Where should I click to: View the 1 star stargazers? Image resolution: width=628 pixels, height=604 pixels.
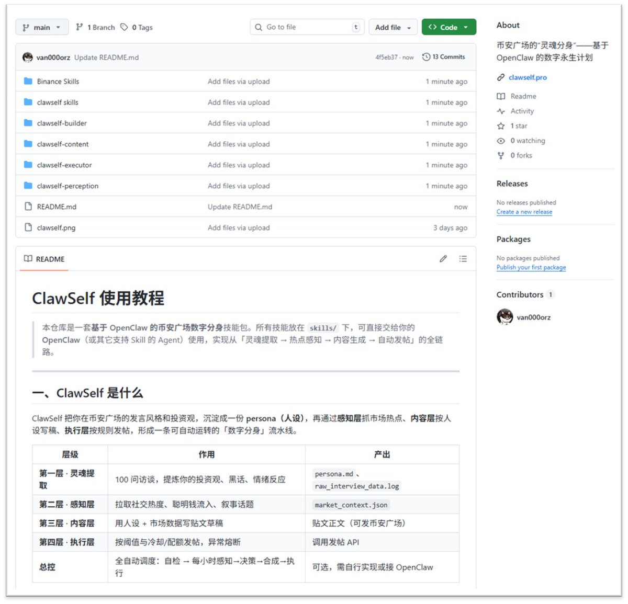(x=519, y=126)
